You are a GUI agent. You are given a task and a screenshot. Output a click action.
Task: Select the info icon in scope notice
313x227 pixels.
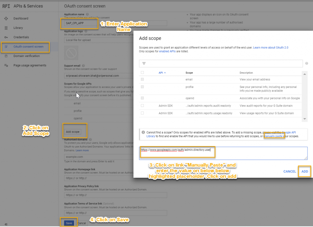pos(143,132)
